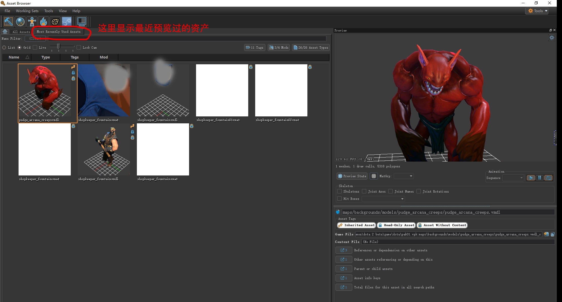Copy game file path icon
Viewport: 562px width, 302px height.
(553, 234)
